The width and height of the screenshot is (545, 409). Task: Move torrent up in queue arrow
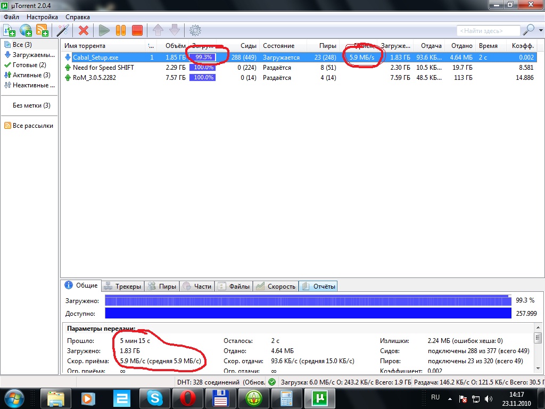click(x=158, y=30)
